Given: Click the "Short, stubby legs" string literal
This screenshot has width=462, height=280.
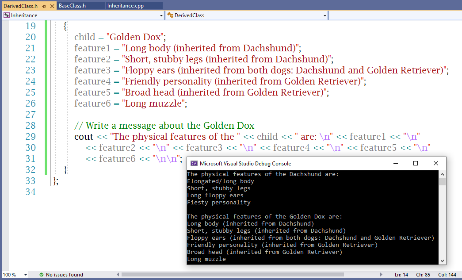Looking at the screenshot, I should pyautogui.click(x=227, y=59).
